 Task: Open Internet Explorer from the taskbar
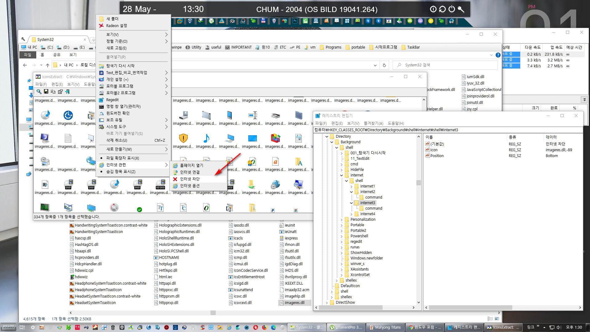[x=229, y=327]
